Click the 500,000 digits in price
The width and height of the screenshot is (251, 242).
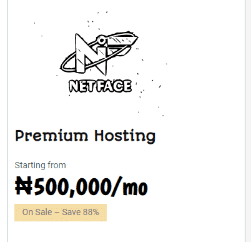click(72, 186)
